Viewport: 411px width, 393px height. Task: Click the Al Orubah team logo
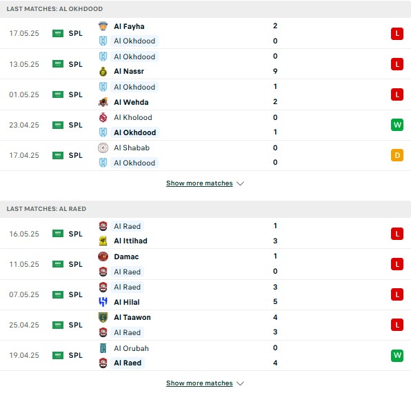coord(103,348)
